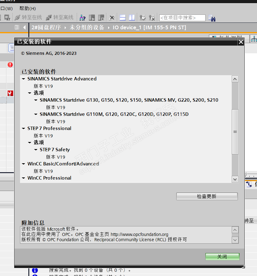Click additional info scroll down arrow
The image size is (257, 276).
click(235, 240)
